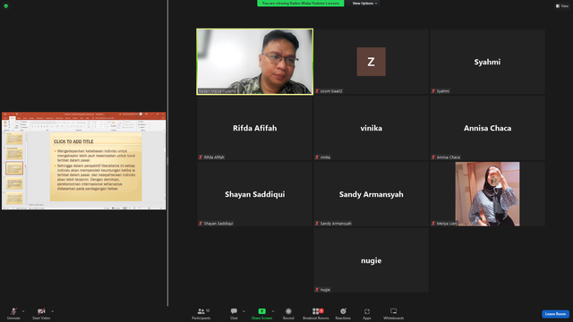The image size is (573, 322).
Task: Select the Annisa Chaca participant tile
Action: point(487,128)
